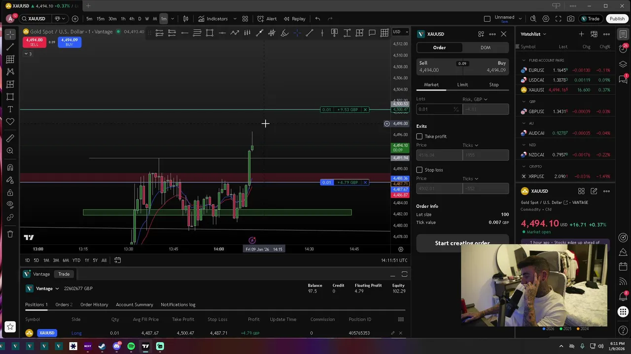Viewport: 631px width, 354px height.
Task: Toggle the Watchlist panel icon in right sidebar
Action: (623, 34)
